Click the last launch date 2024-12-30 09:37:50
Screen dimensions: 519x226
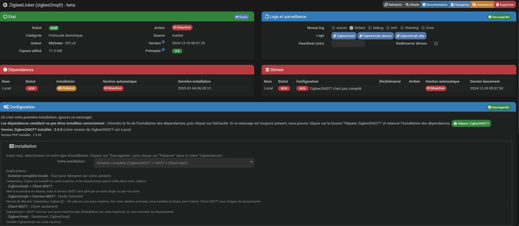point(487,88)
